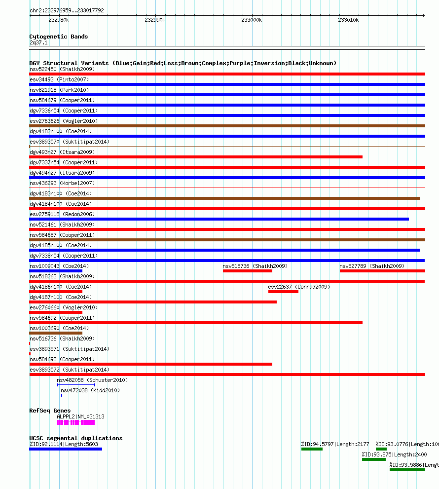Click the blue nsv482058 interval line
Viewport: 439px width, 489px height.
coord(76,385)
